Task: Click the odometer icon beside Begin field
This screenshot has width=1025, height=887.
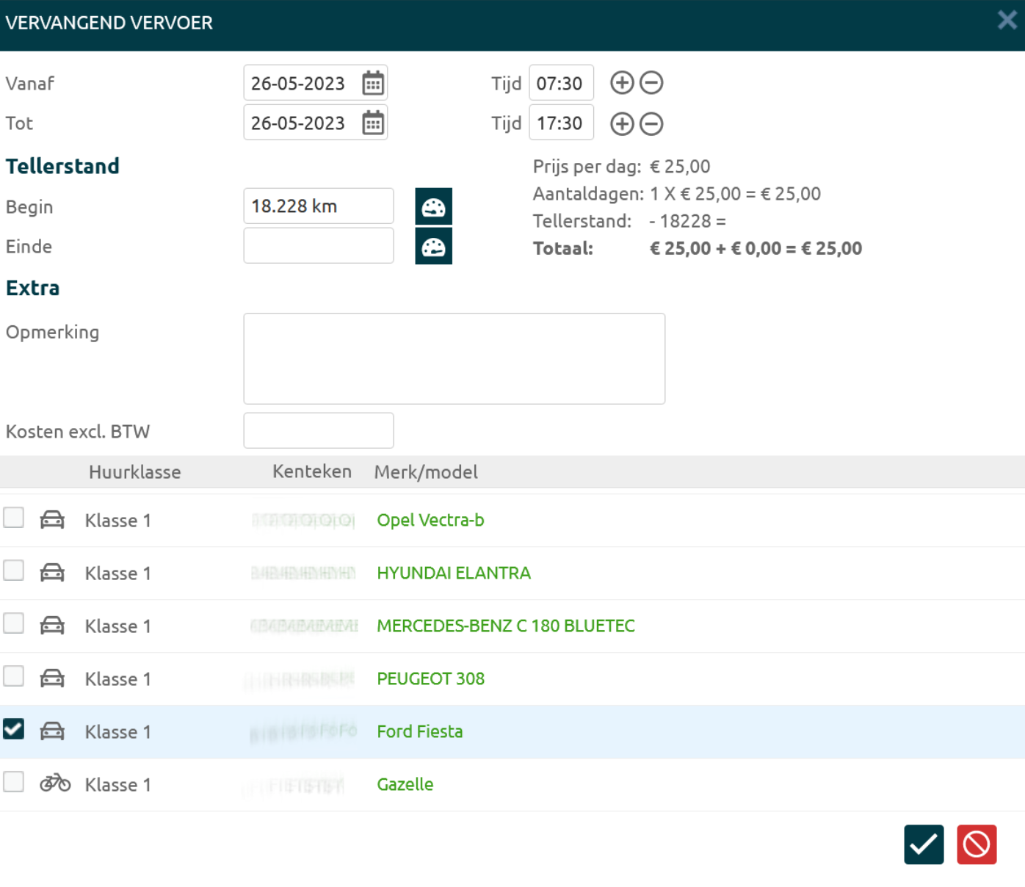Action: pos(433,206)
